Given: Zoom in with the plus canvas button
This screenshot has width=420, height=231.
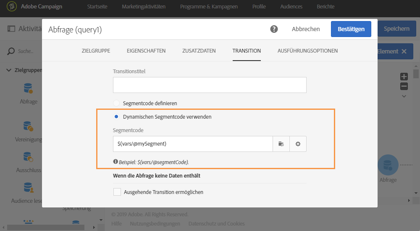Looking at the screenshot, I should point(404,77).
